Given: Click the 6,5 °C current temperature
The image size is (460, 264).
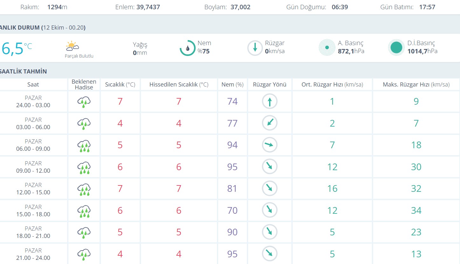Looking at the screenshot, I should 17,49.
